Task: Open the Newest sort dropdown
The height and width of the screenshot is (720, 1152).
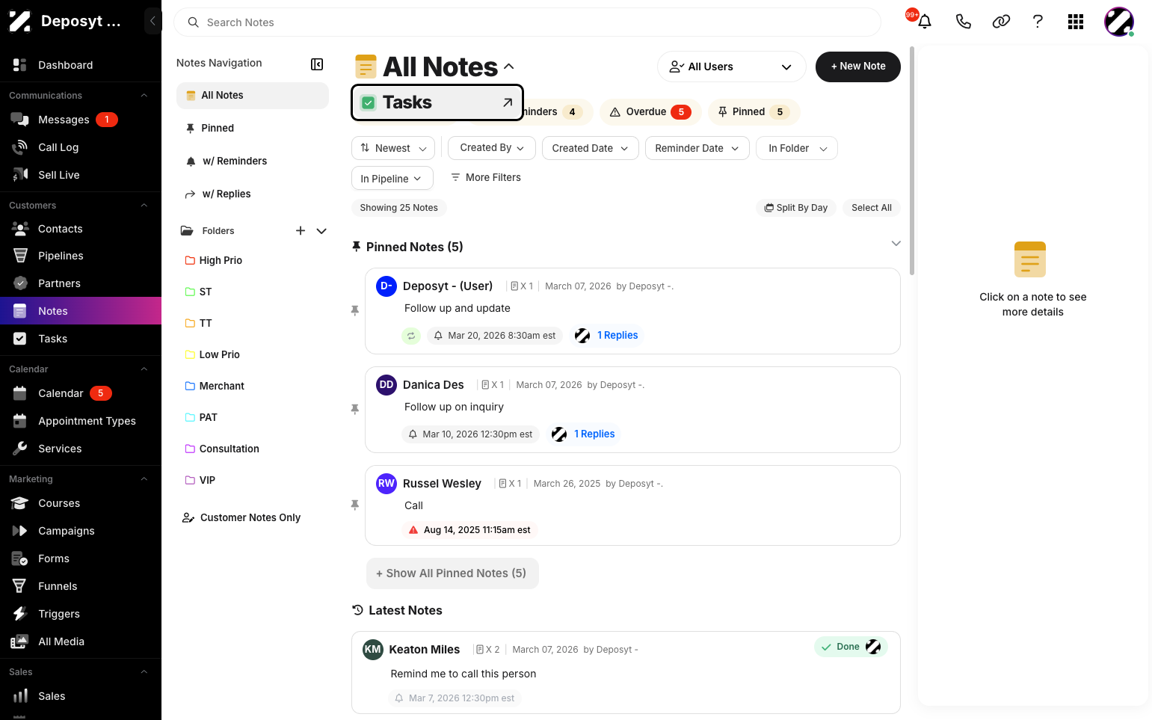Action: [393, 148]
